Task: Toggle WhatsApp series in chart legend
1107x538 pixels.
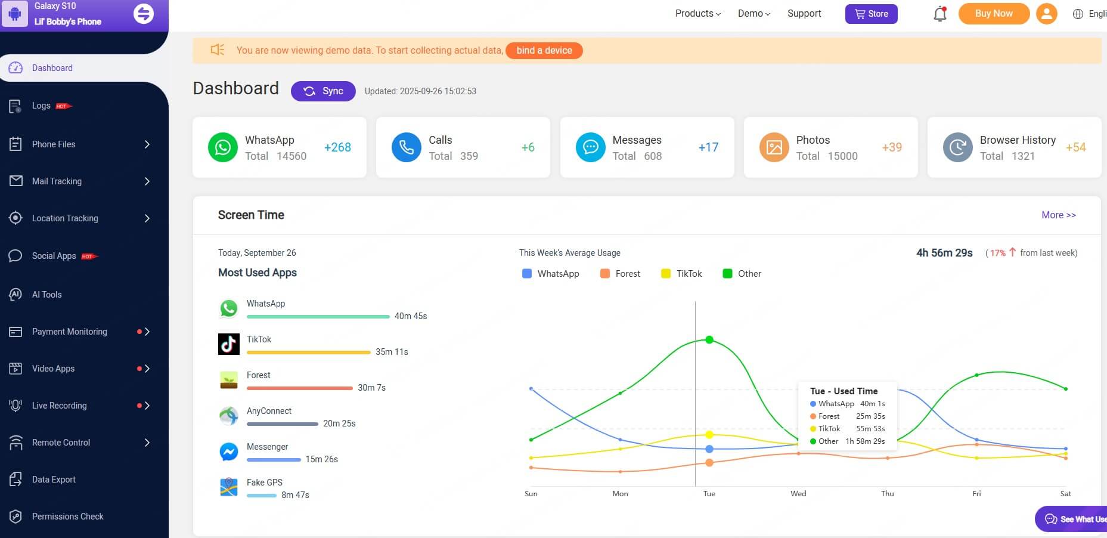Action: (551, 274)
